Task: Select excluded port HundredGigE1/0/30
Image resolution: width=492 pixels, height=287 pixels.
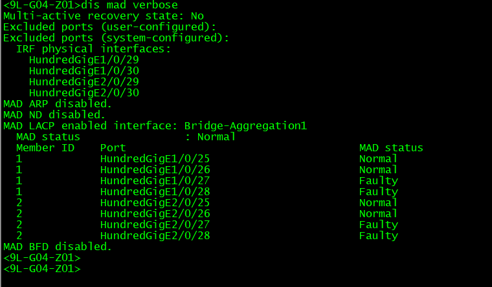Action: tap(84, 70)
